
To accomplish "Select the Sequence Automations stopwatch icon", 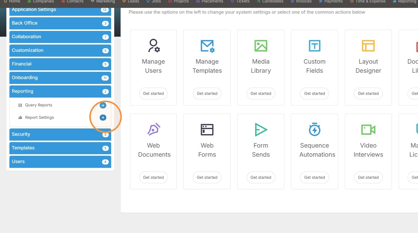I will coord(314,129).
